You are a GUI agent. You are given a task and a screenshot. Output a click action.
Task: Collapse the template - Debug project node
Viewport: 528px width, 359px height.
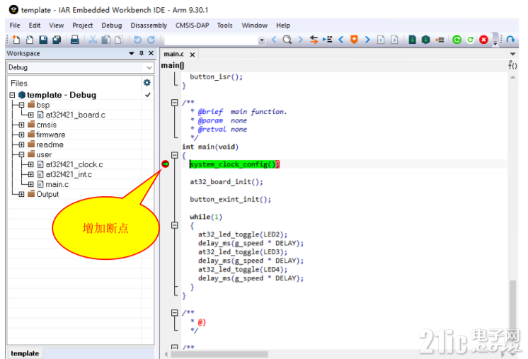[13, 95]
